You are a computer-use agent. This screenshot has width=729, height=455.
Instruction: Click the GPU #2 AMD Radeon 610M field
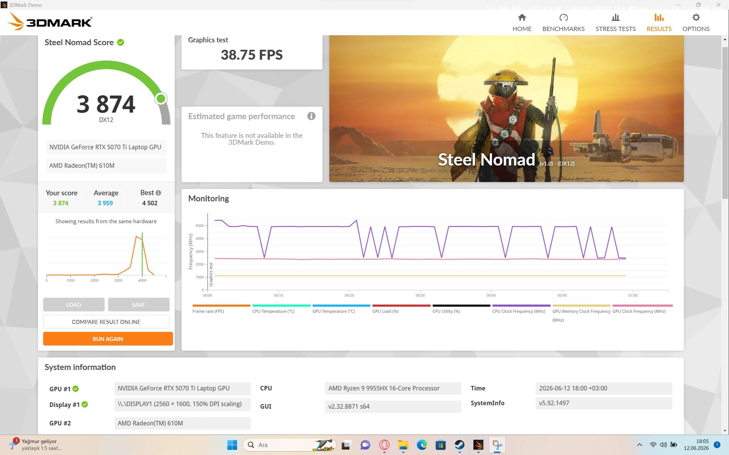[x=182, y=423]
